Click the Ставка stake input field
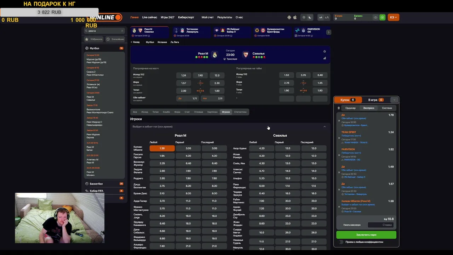Viewport: 453px width, 255px height. click(381, 225)
